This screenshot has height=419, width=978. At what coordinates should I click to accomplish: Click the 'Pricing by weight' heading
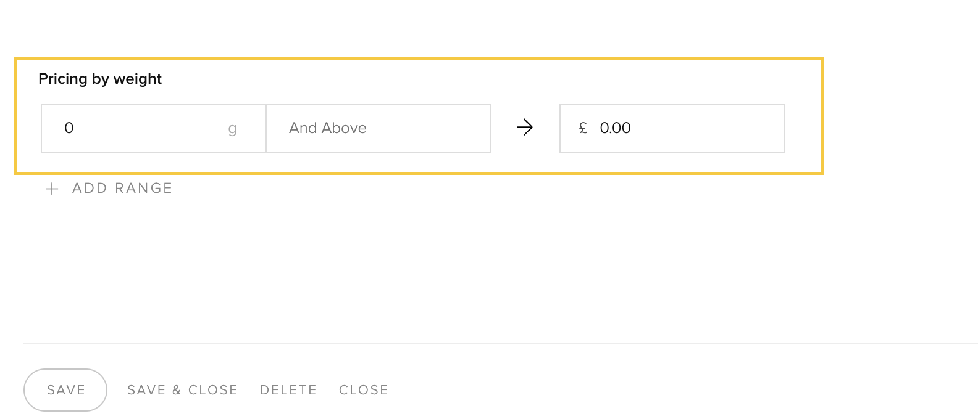coord(100,79)
